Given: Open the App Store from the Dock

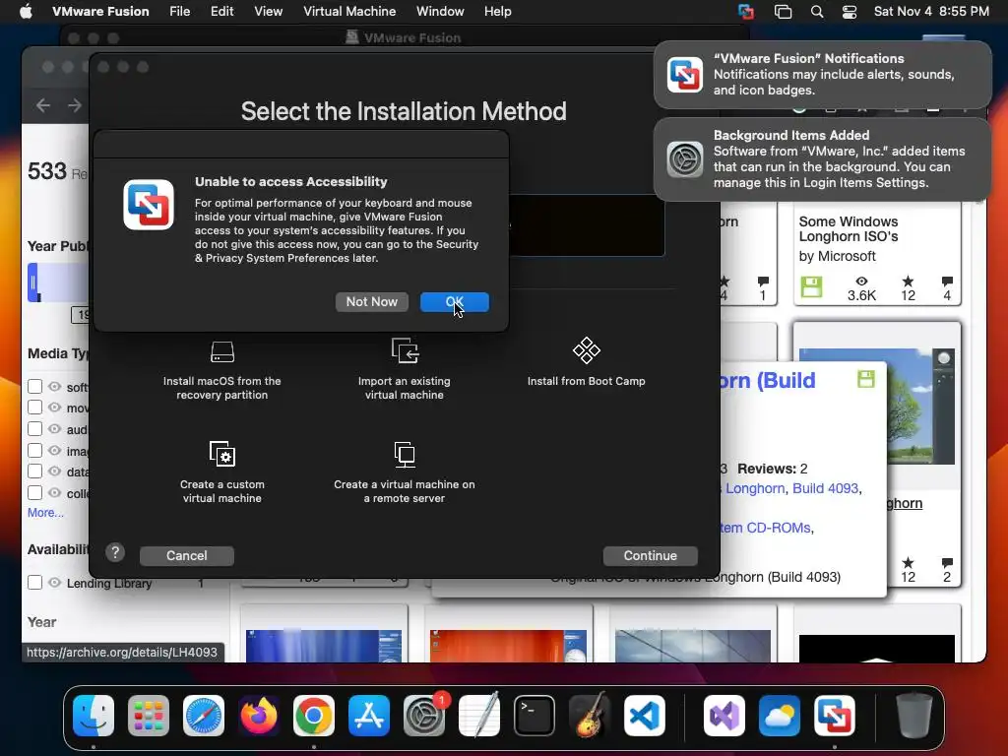Looking at the screenshot, I should 369,716.
